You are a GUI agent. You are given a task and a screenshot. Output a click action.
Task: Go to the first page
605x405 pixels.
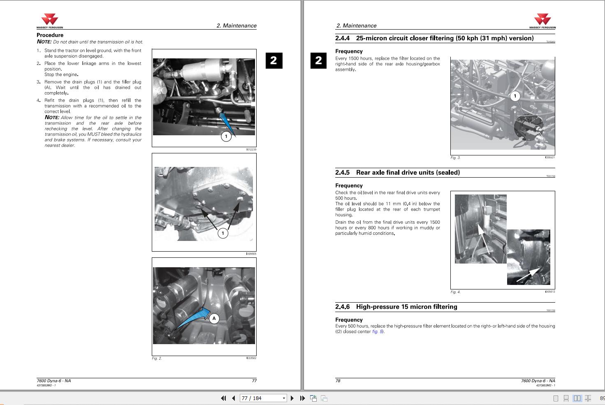223,398
